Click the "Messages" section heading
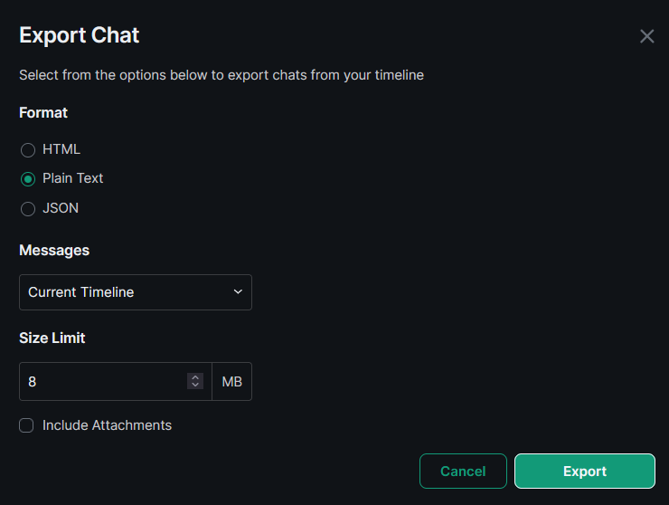The height and width of the screenshot is (505, 669). point(54,250)
